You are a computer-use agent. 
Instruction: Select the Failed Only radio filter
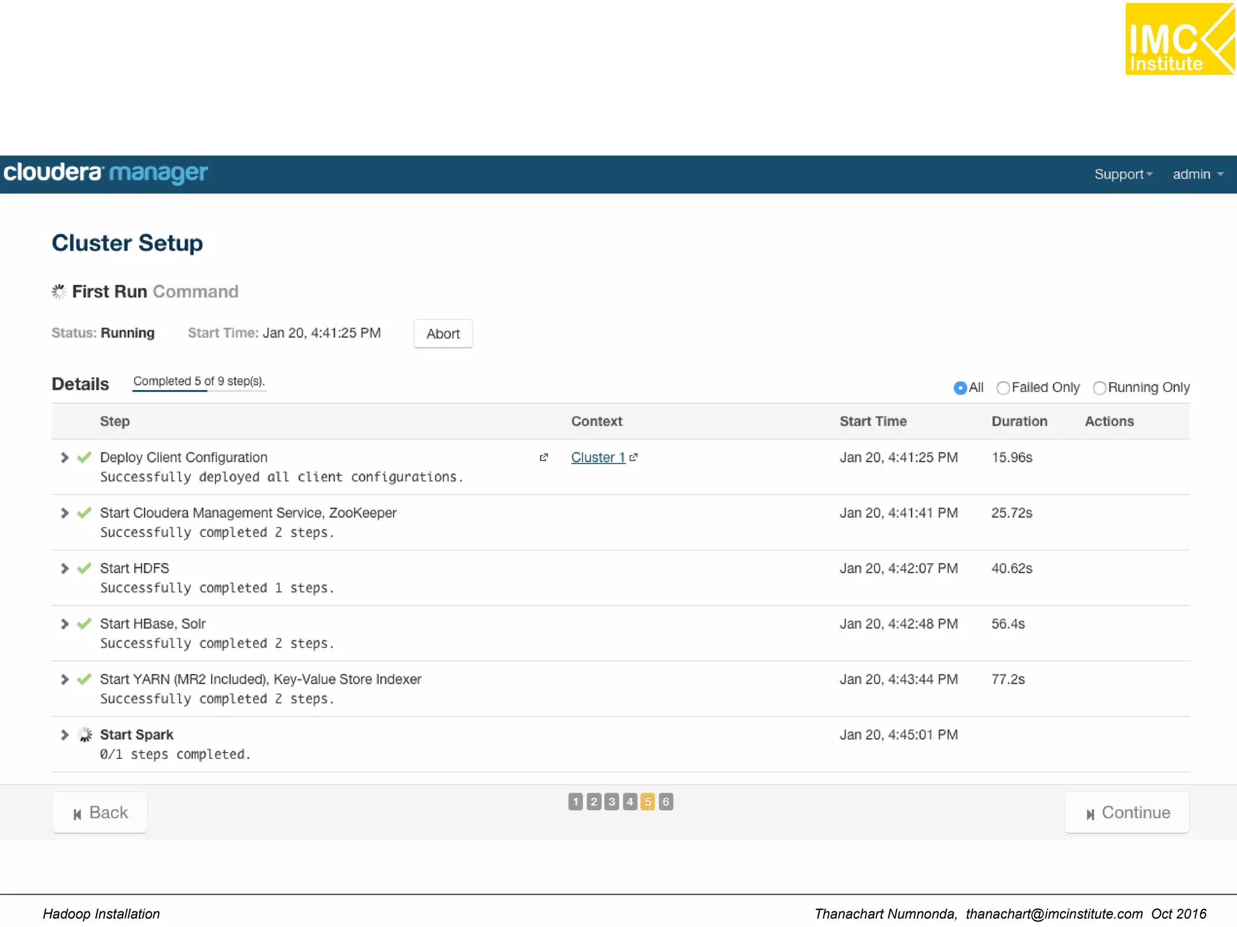pos(1003,388)
